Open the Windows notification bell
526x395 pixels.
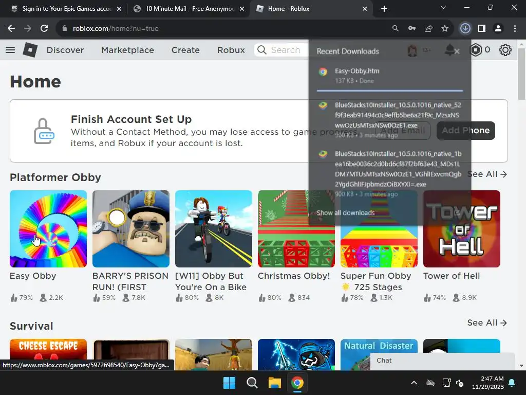pos(512,383)
